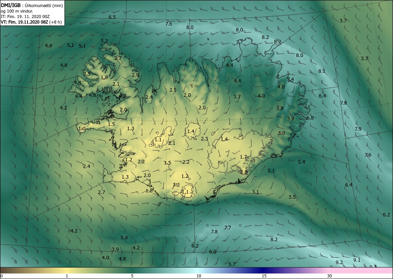This screenshot has width=393, height=279.
Task: Click the '15' label on the color scale
Action: pos(264,276)
